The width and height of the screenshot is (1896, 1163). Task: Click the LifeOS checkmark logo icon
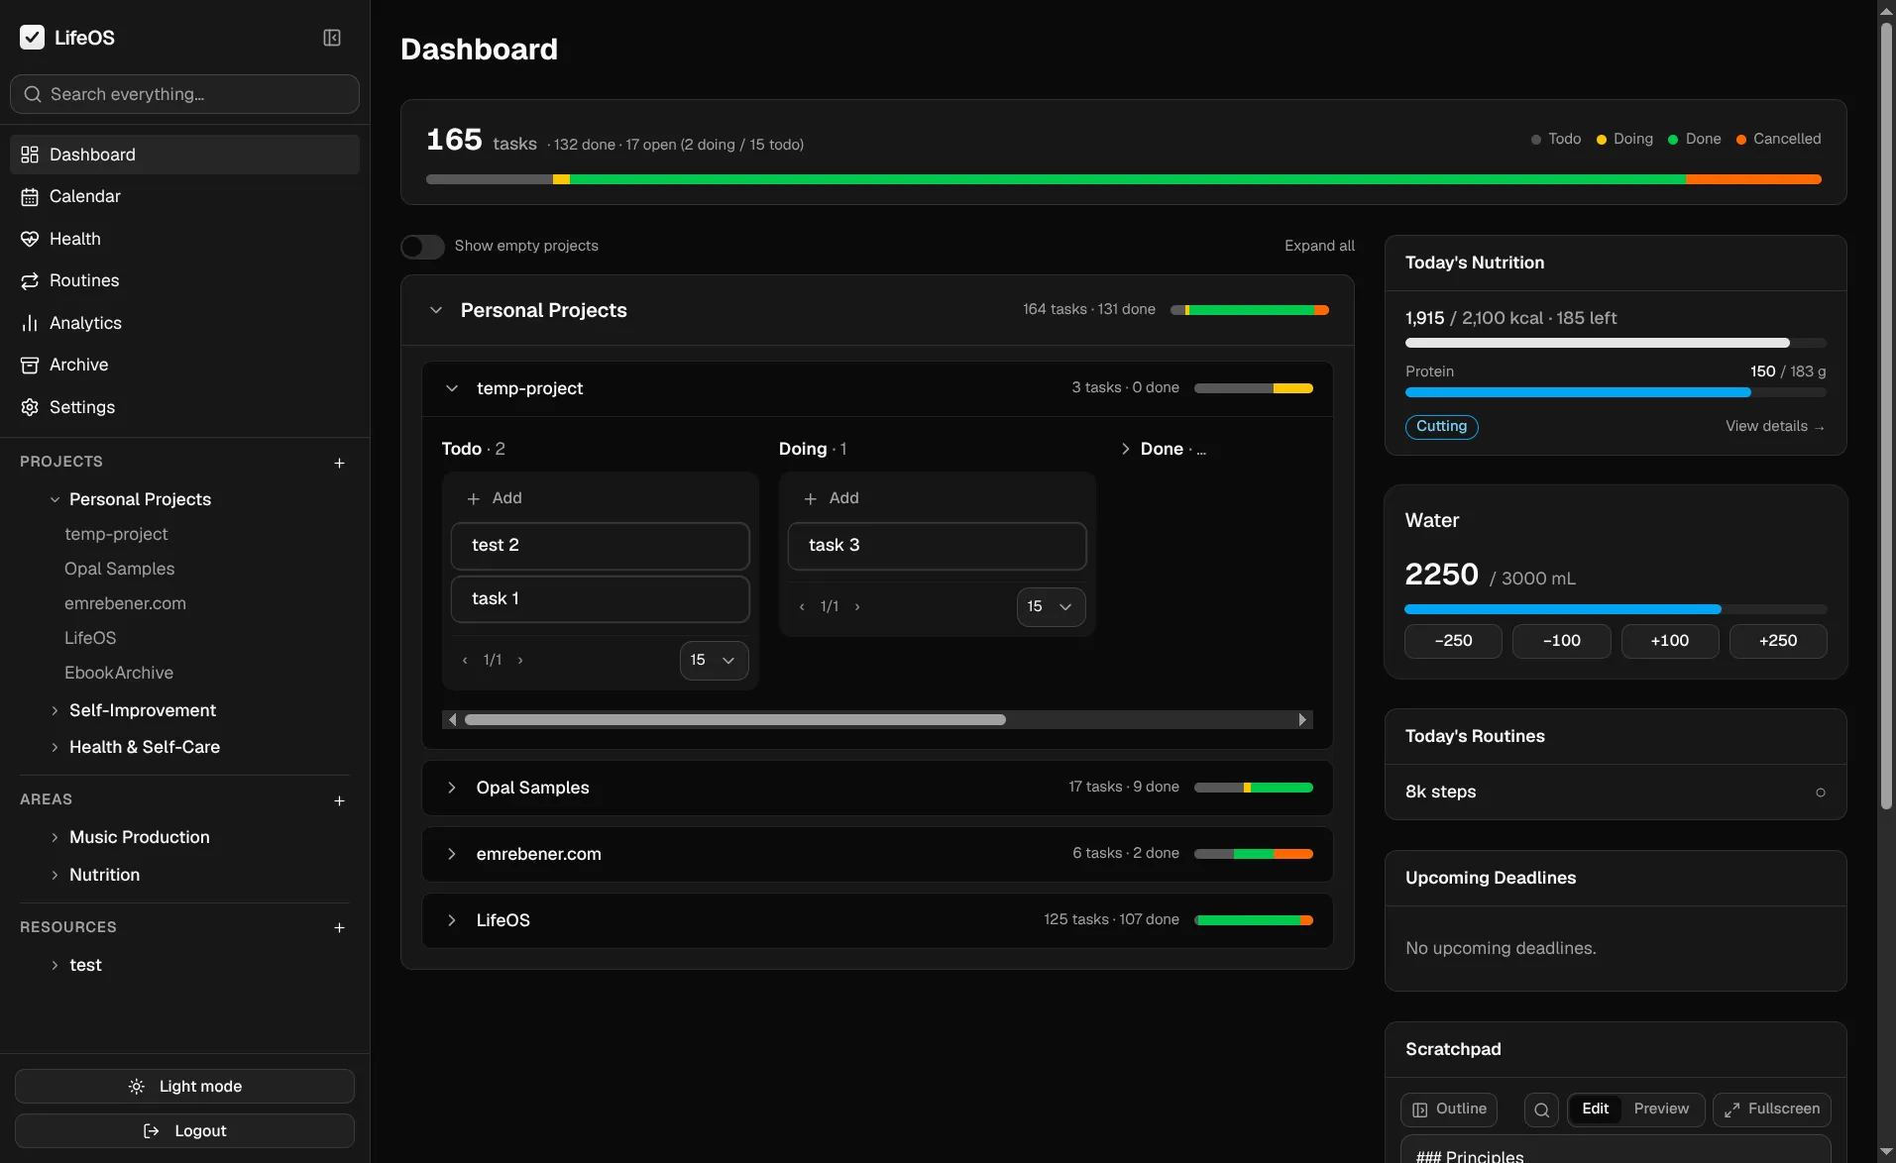pyautogui.click(x=32, y=38)
